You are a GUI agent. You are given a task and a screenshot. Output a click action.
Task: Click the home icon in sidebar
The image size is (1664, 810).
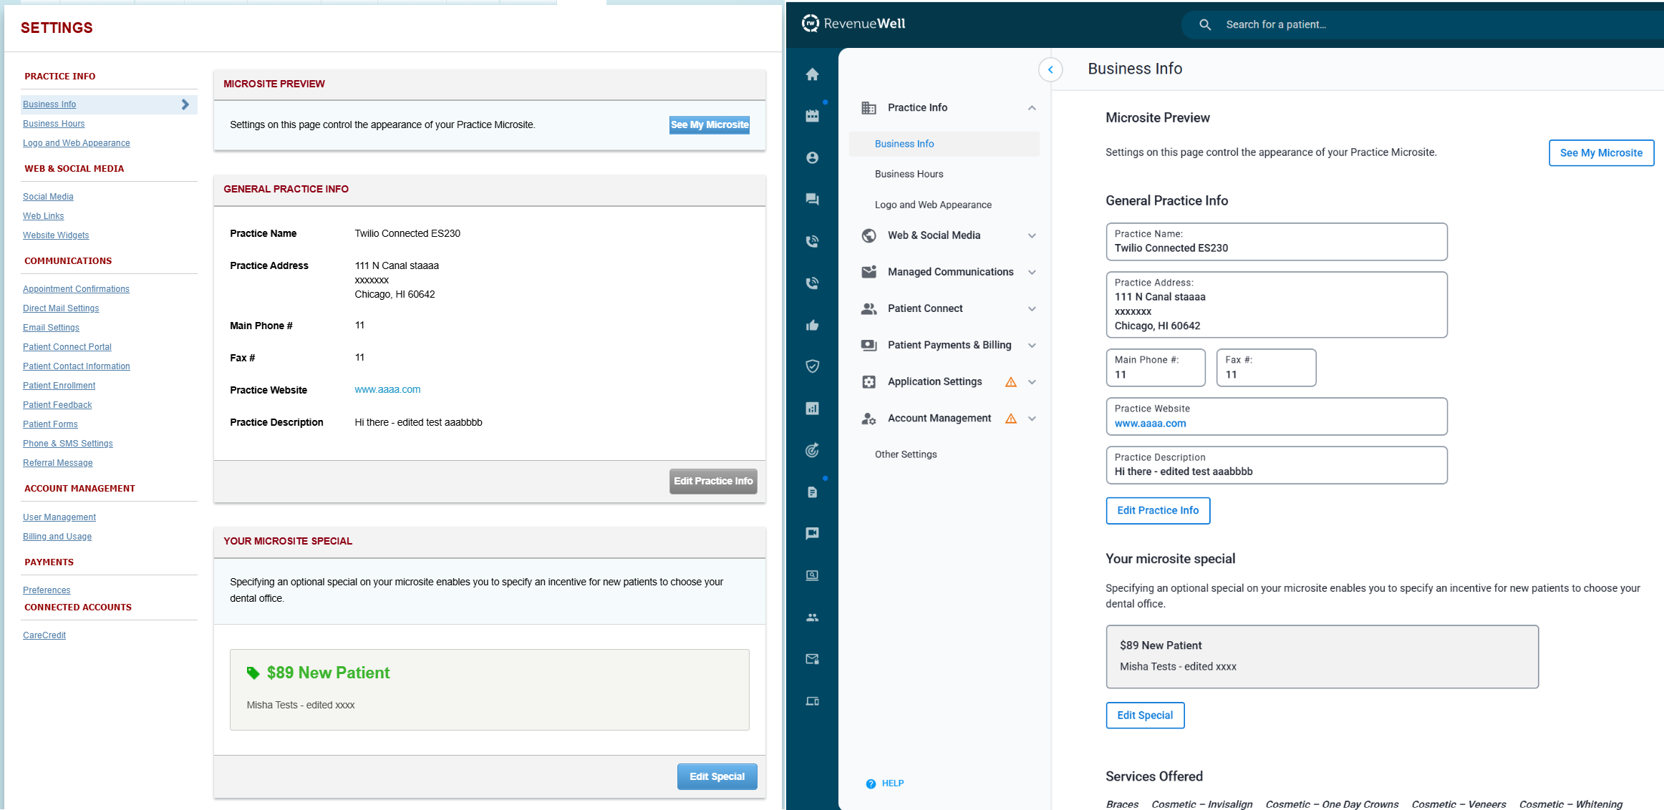pyautogui.click(x=812, y=74)
